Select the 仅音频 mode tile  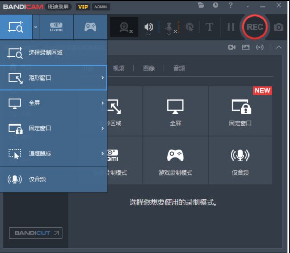240,161
